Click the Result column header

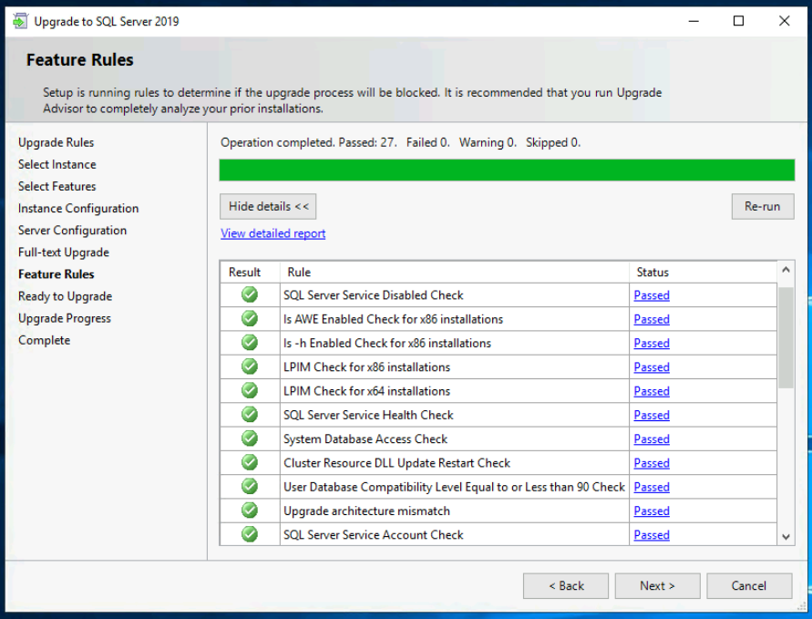click(250, 272)
